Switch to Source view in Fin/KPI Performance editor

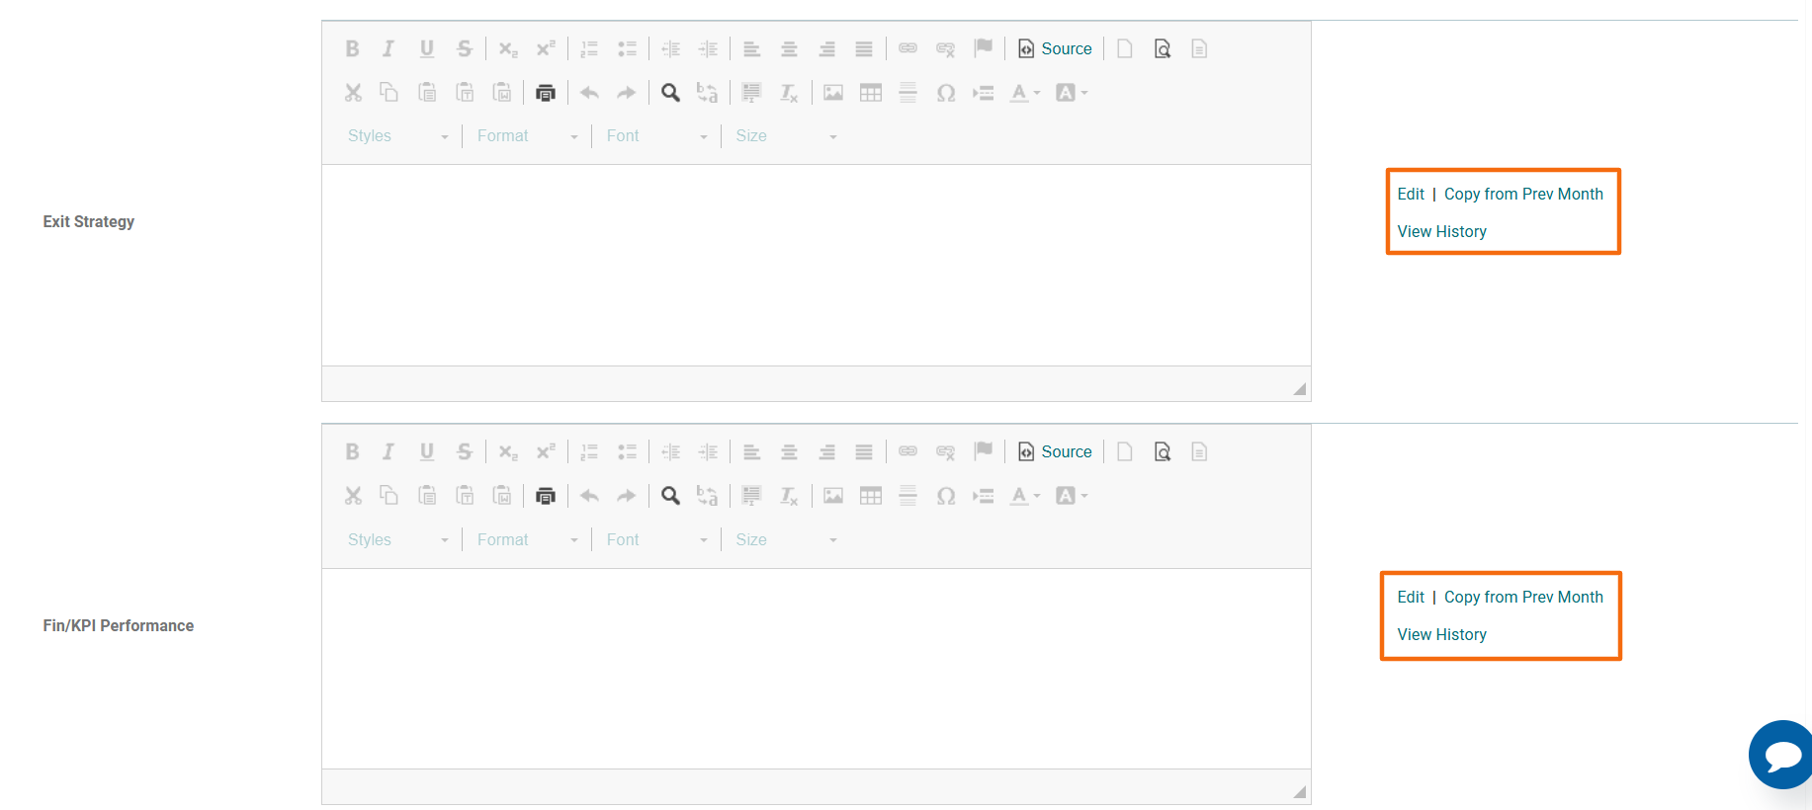point(1055,452)
